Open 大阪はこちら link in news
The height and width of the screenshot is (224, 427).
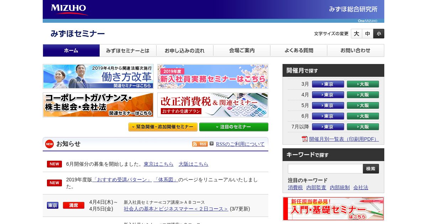point(194,164)
